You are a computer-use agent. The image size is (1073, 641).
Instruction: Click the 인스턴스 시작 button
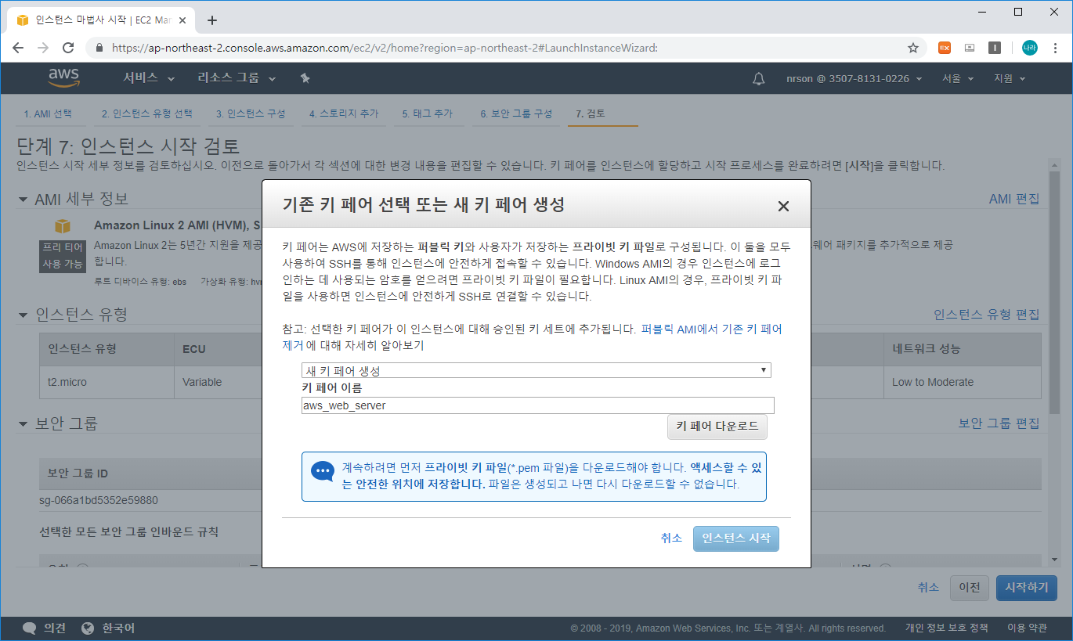[x=736, y=538]
